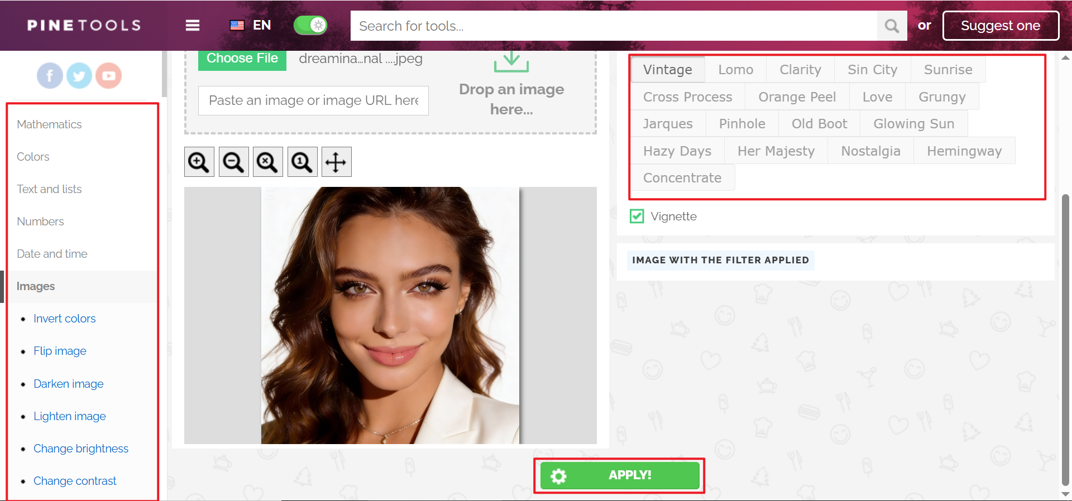The width and height of the screenshot is (1072, 501).
Task: Select the Old Boot filter
Action: coord(820,124)
